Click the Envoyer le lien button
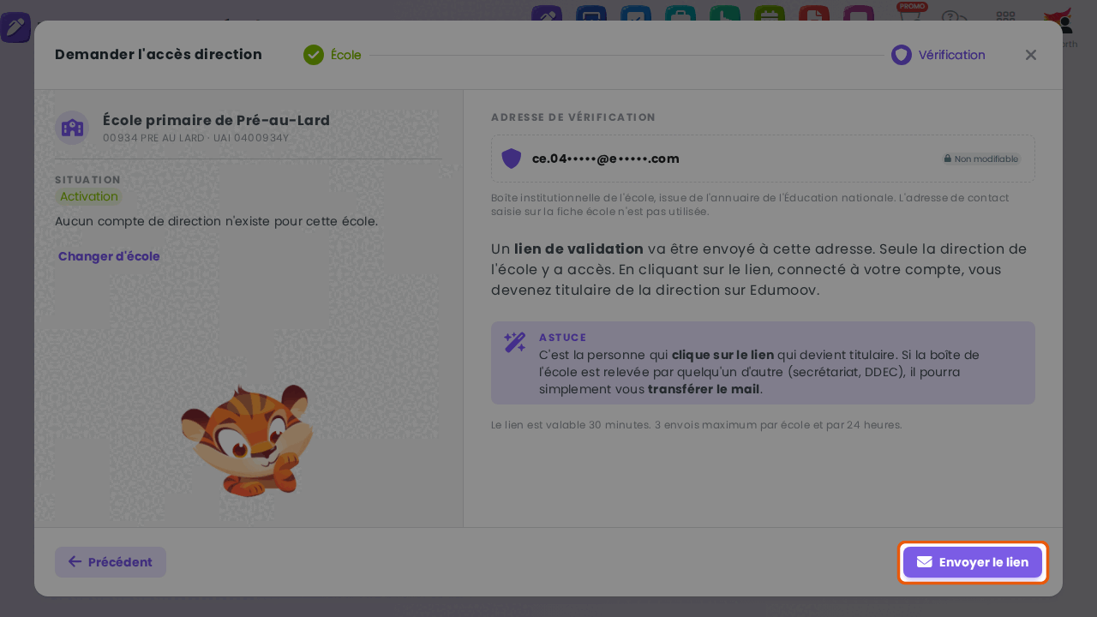Viewport: 1097px width, 617px height. 973,562
